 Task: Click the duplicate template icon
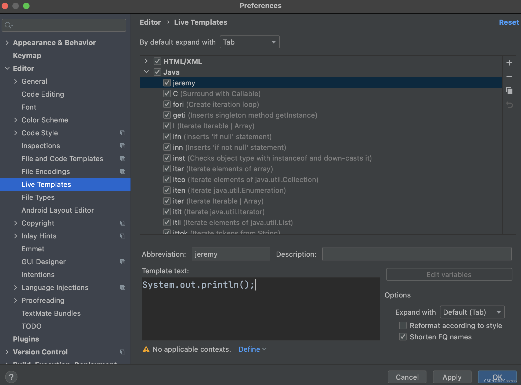(509, 90)
